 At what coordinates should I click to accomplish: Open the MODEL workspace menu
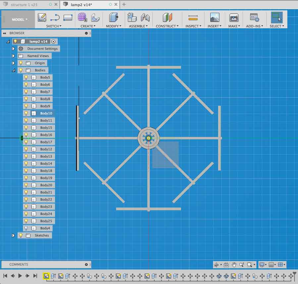pyautogui.click(x=20, y=20)
